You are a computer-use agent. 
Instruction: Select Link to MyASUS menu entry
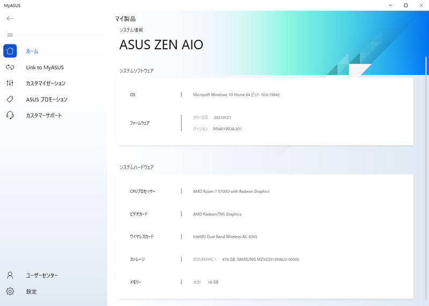(x=45, y=68)
